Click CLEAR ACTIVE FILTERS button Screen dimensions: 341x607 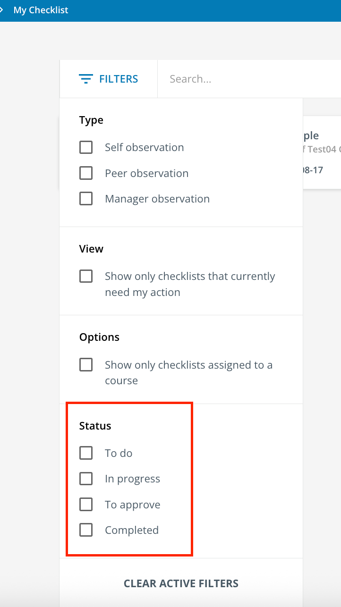click(181, 583)
